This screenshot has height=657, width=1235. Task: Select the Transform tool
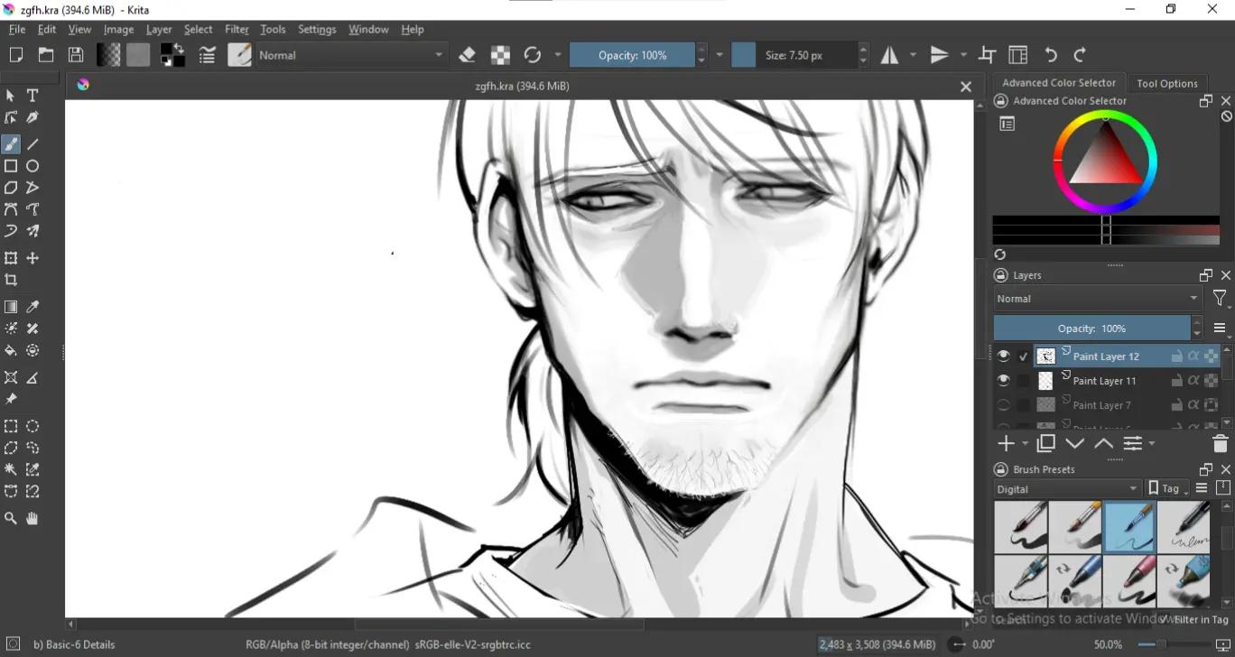coord(11,258)
